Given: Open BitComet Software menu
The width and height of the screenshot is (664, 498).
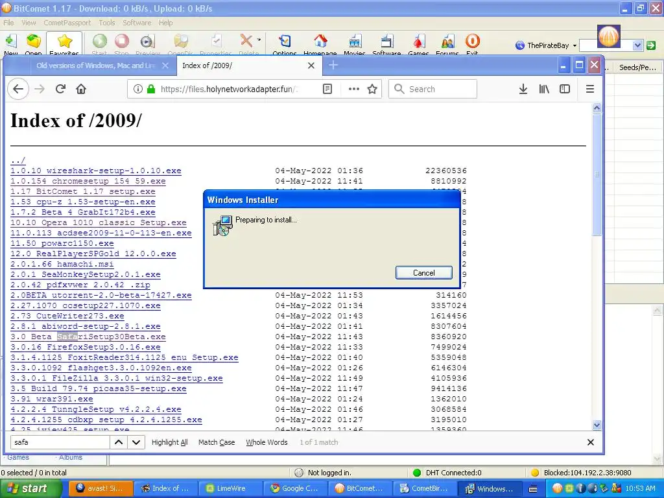Looking at the screenshot, I should [x=136, y=23].
